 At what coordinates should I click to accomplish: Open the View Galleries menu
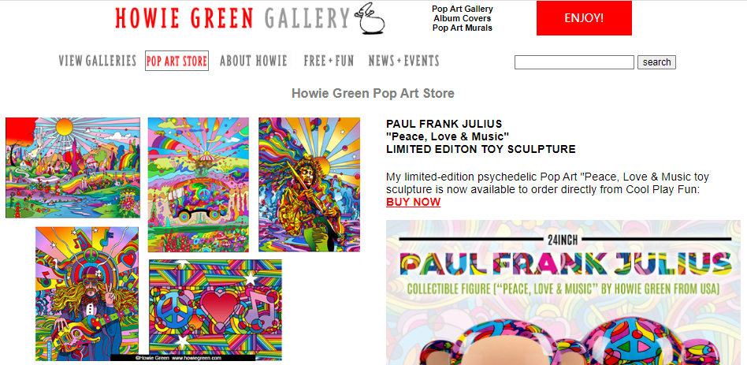98,61
